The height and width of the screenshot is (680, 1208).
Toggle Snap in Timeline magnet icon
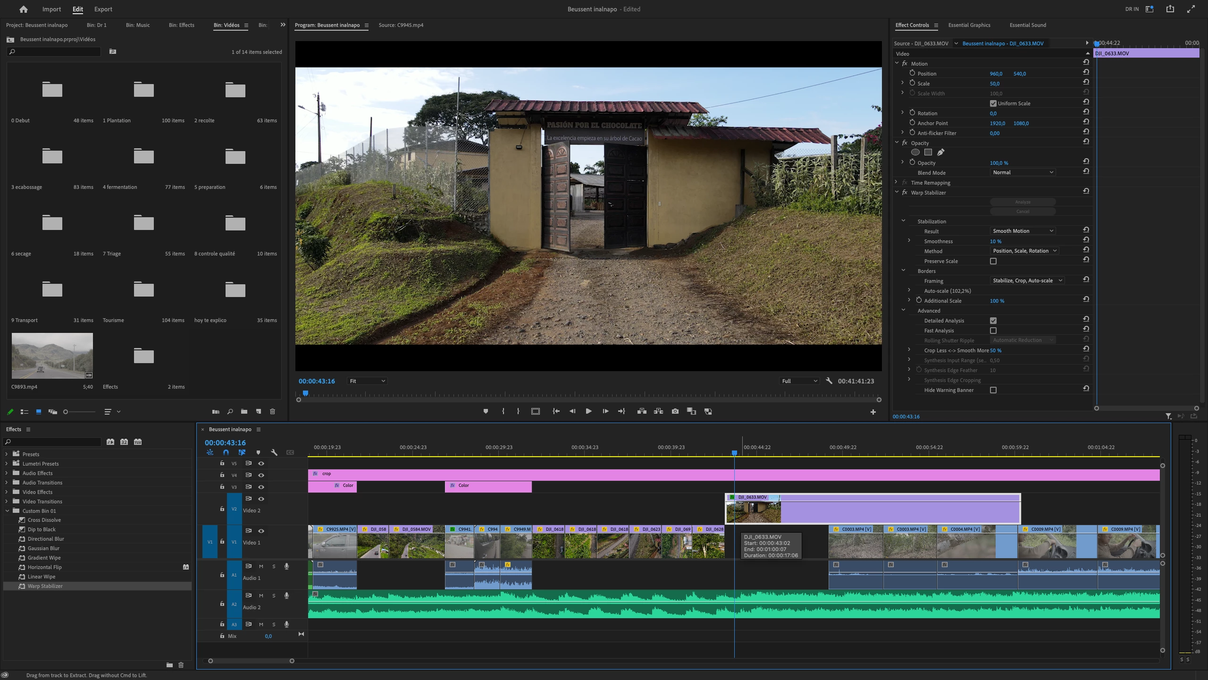(226, 452)
